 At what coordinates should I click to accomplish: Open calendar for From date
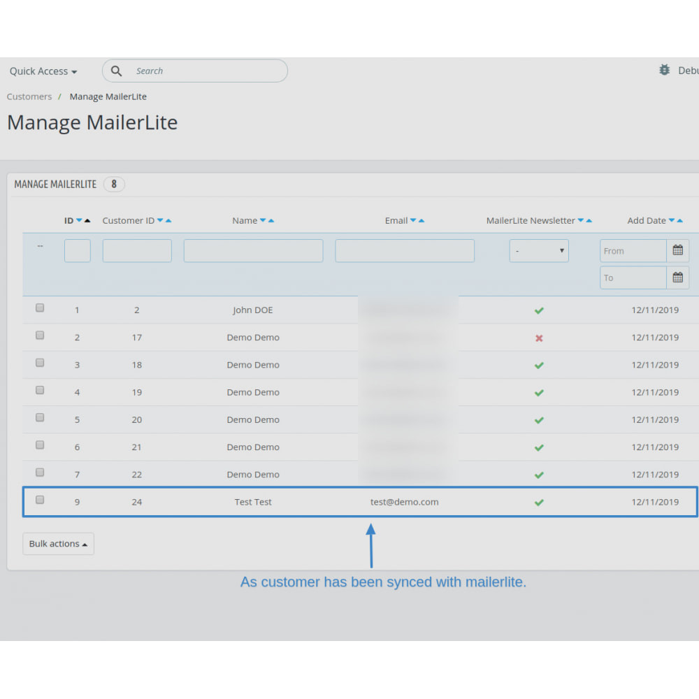[x=677, y=250]
